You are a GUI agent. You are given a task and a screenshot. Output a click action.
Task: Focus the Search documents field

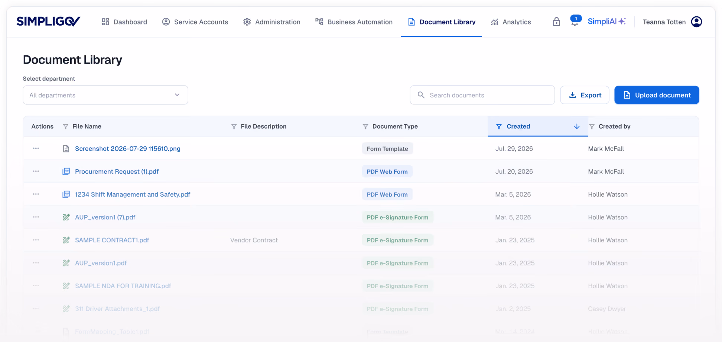[x=482, y=95]
